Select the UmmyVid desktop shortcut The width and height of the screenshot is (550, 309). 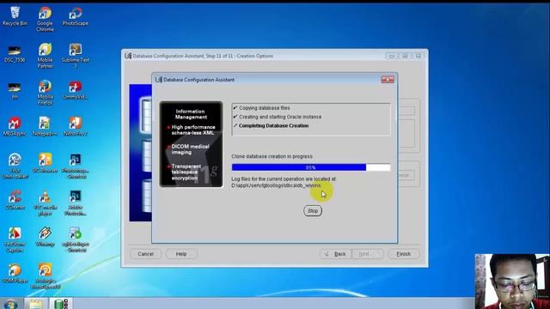coord(75,90)
